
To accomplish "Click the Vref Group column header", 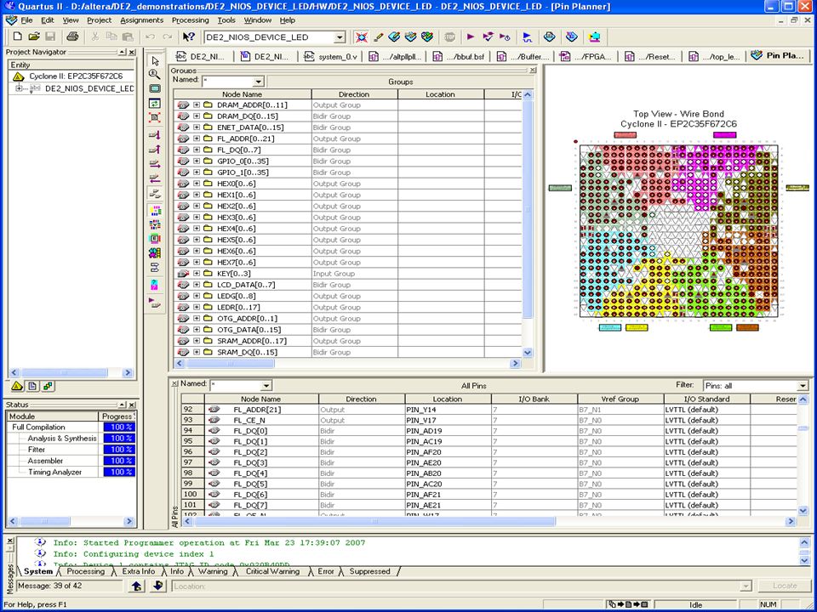I will click(620, 399).
